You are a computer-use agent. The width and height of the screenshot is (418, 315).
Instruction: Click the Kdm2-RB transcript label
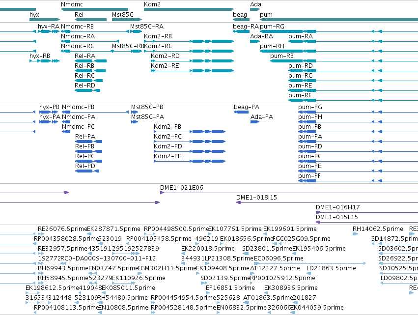(158, 36)
